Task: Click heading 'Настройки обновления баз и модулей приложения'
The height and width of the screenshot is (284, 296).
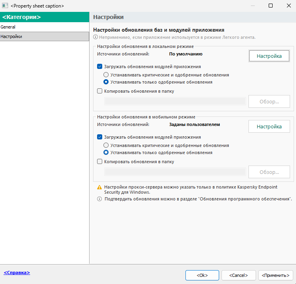Action: click(x=159, y=30)
